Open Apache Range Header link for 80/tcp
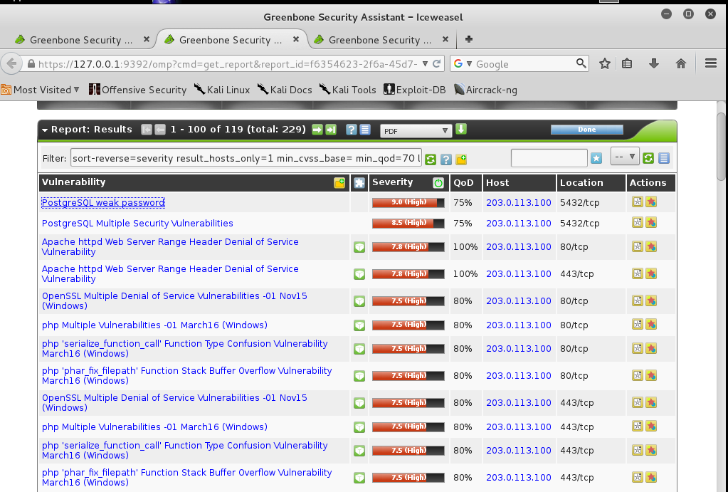This screenshot has width=728, height=492. (x=170, y=246)
